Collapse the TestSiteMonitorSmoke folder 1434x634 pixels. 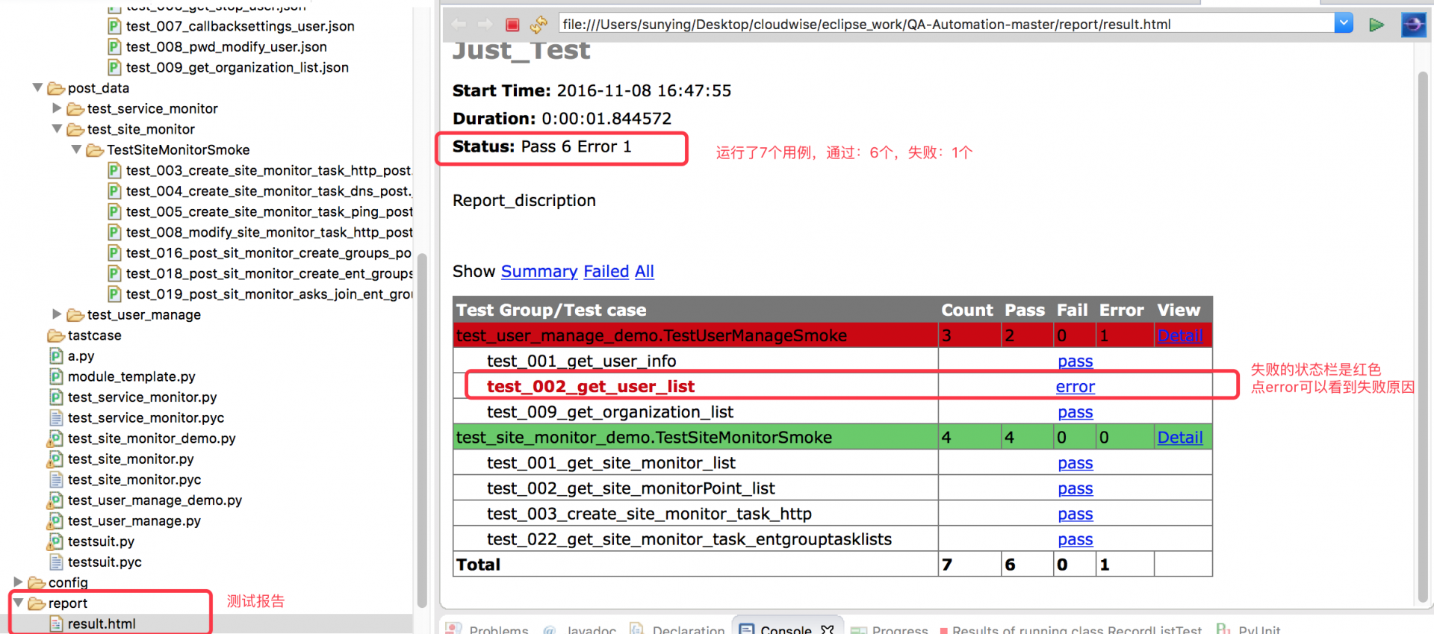[76, 149]
